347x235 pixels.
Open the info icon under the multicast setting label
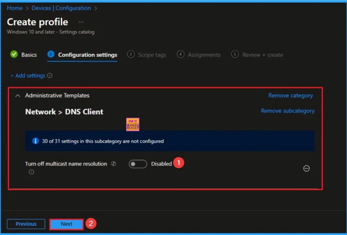point(31,172)
